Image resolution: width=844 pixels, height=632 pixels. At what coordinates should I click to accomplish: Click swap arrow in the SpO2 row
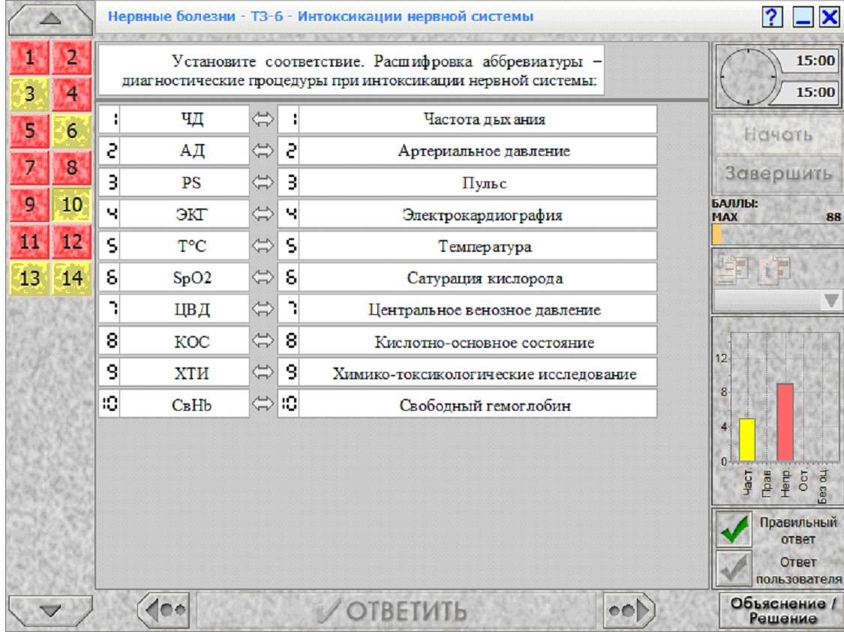(263, 277)
